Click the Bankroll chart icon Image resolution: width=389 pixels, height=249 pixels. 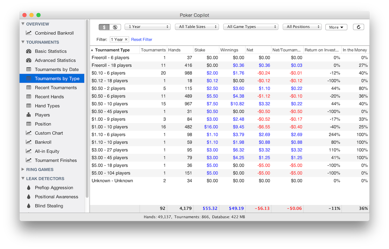coord(29,142)
